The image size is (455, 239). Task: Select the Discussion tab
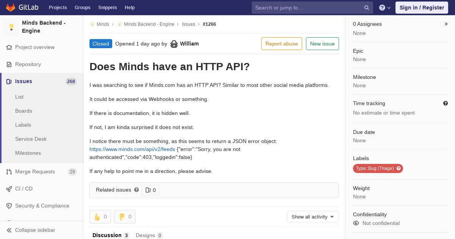(x=110, y=235)
